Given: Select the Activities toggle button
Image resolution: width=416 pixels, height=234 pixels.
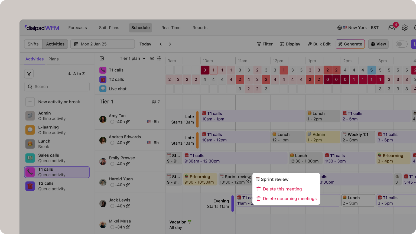Looking at the screenshot, I should point(55,44).
